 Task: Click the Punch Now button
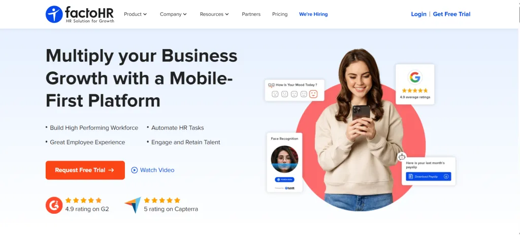click(x=284, y=180)
